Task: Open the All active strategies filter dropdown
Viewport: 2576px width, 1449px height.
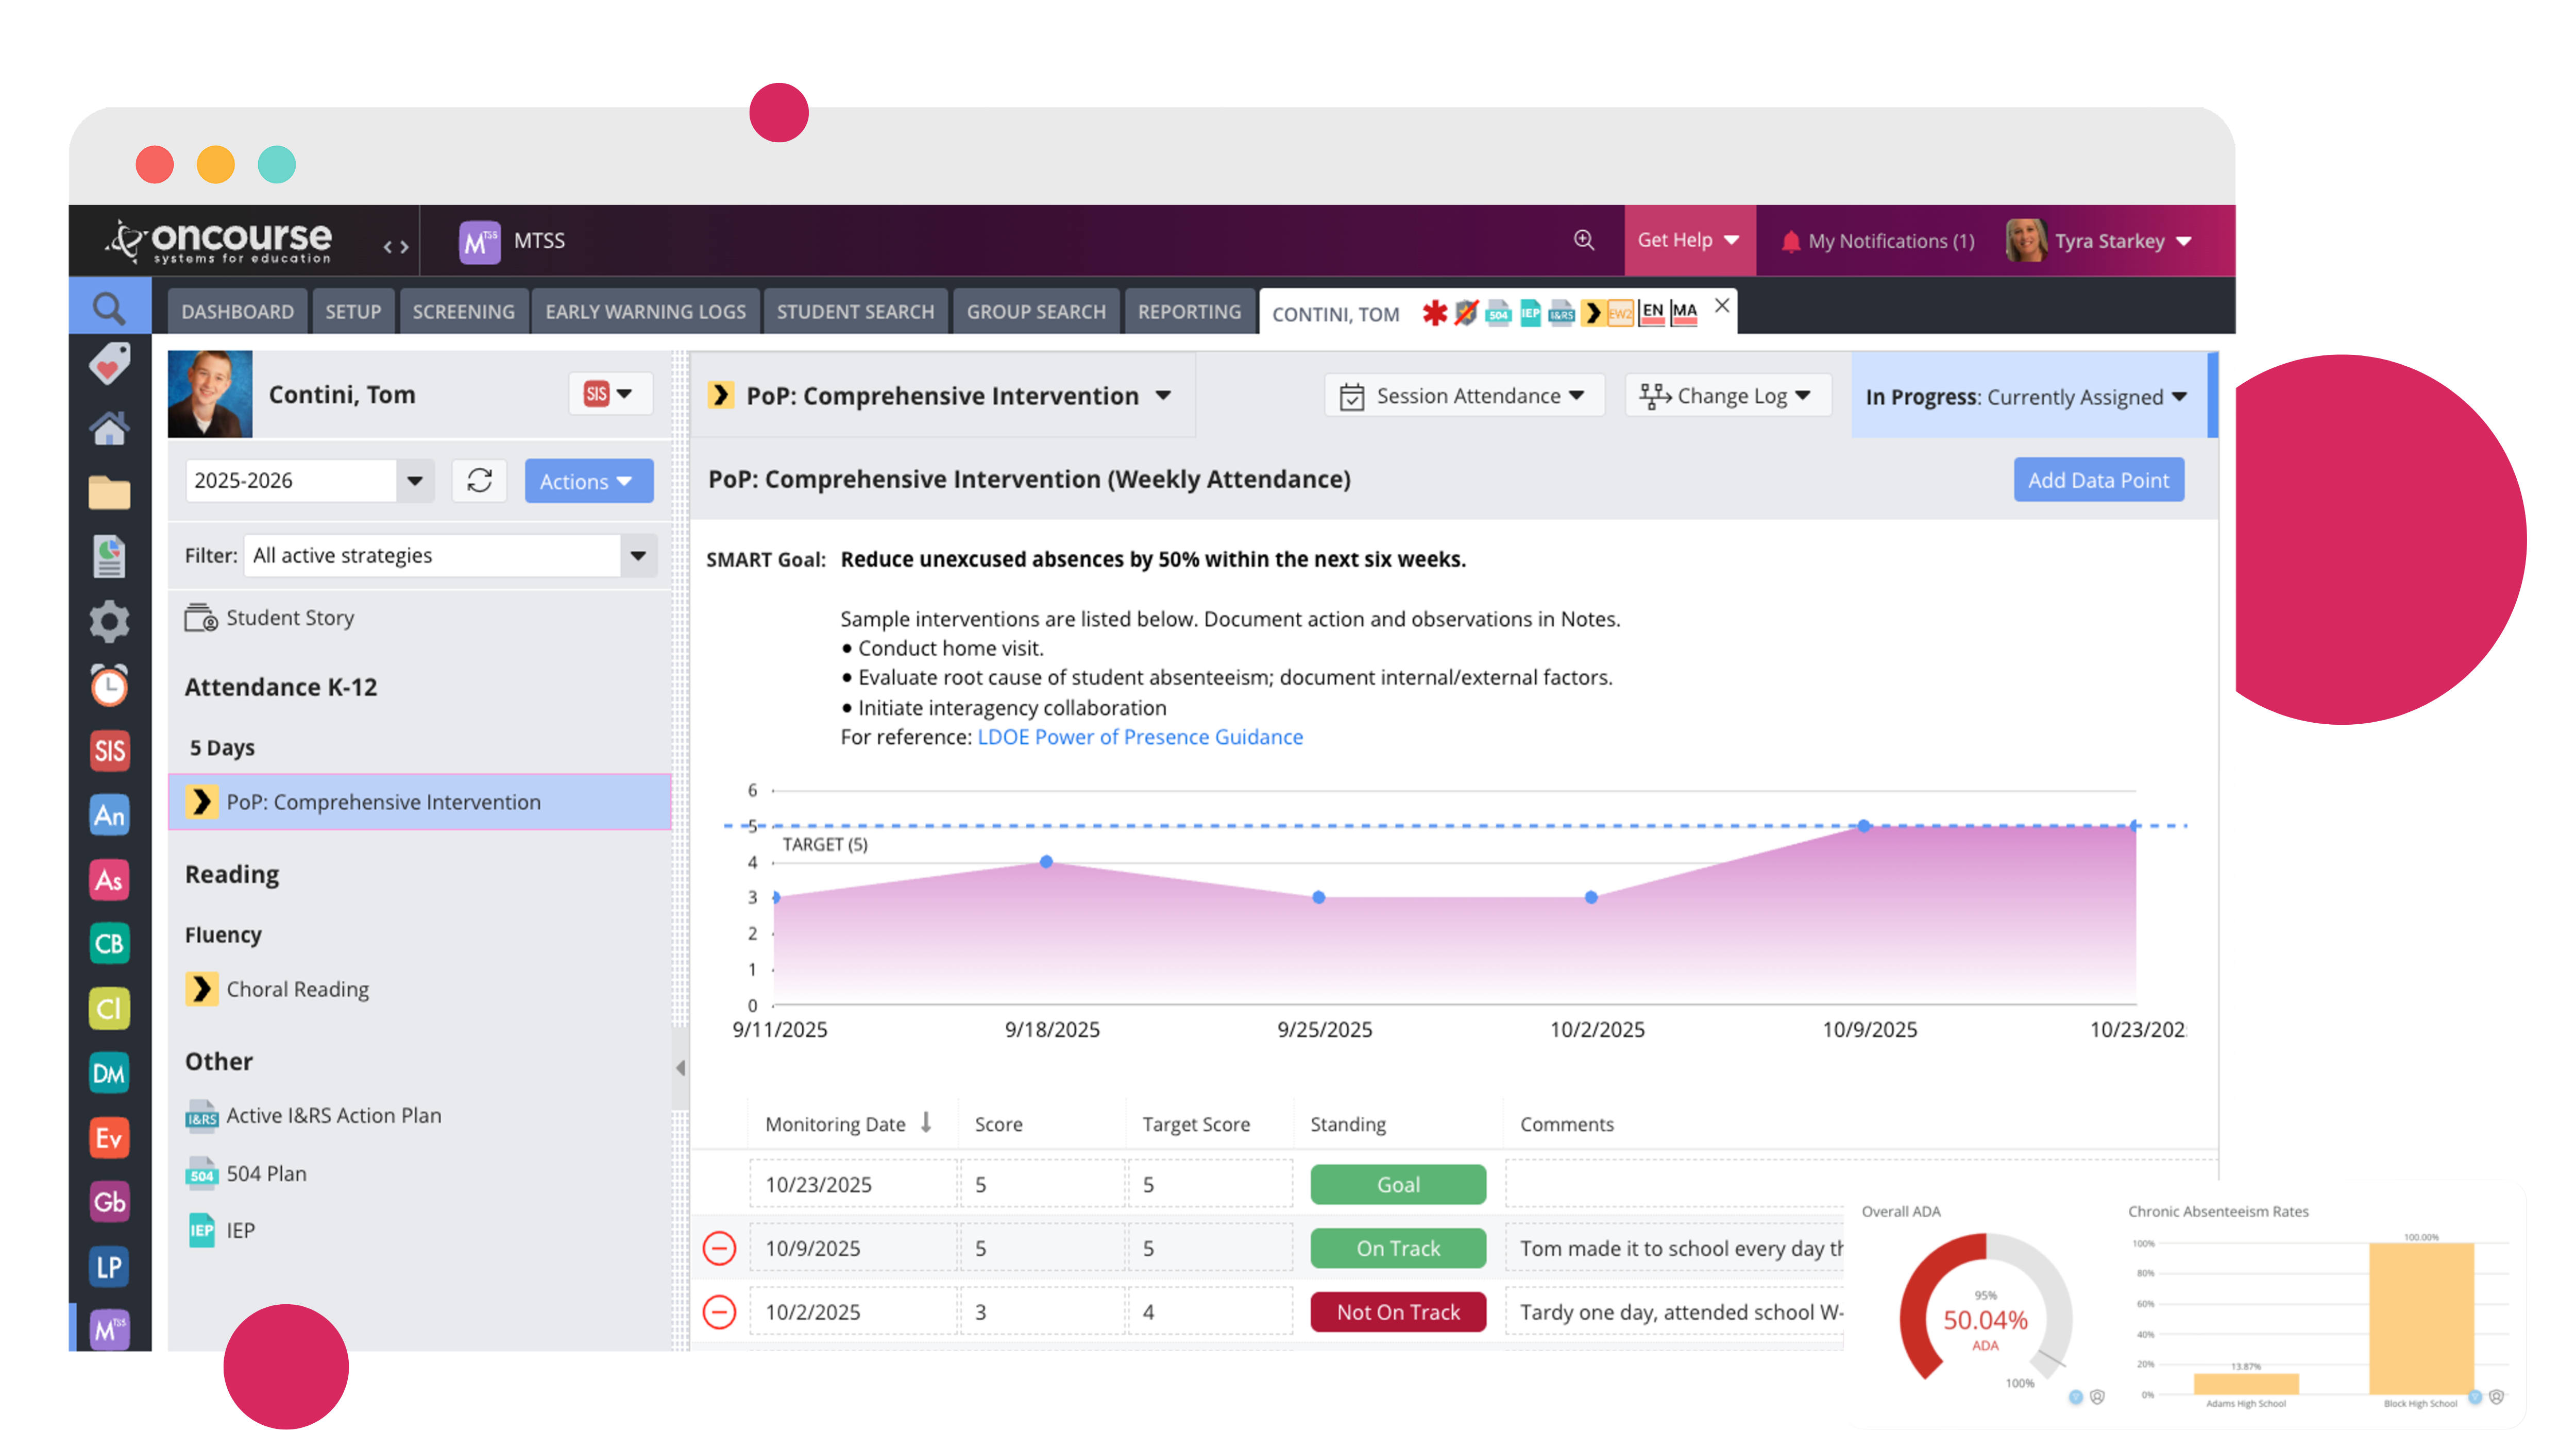Action: pos(638,556)
